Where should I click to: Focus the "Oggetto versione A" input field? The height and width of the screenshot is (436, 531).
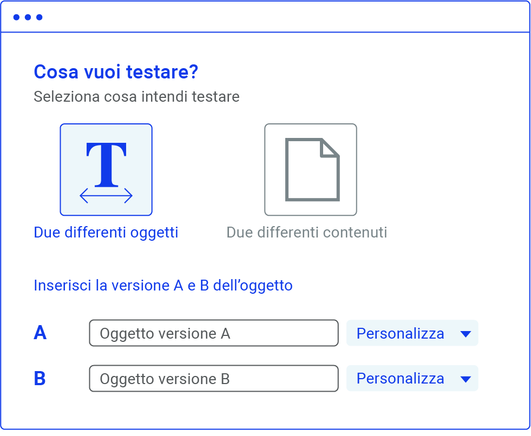click(213, 333)
